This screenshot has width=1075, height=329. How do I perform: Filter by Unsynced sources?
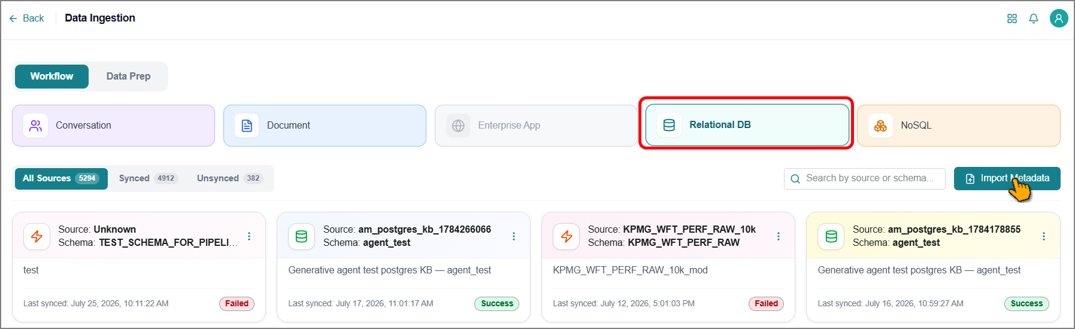pyautogui.click(x=230, y=178)
